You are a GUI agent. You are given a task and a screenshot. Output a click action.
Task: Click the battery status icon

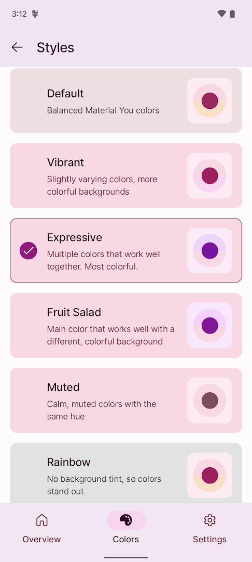click(232, 14)
